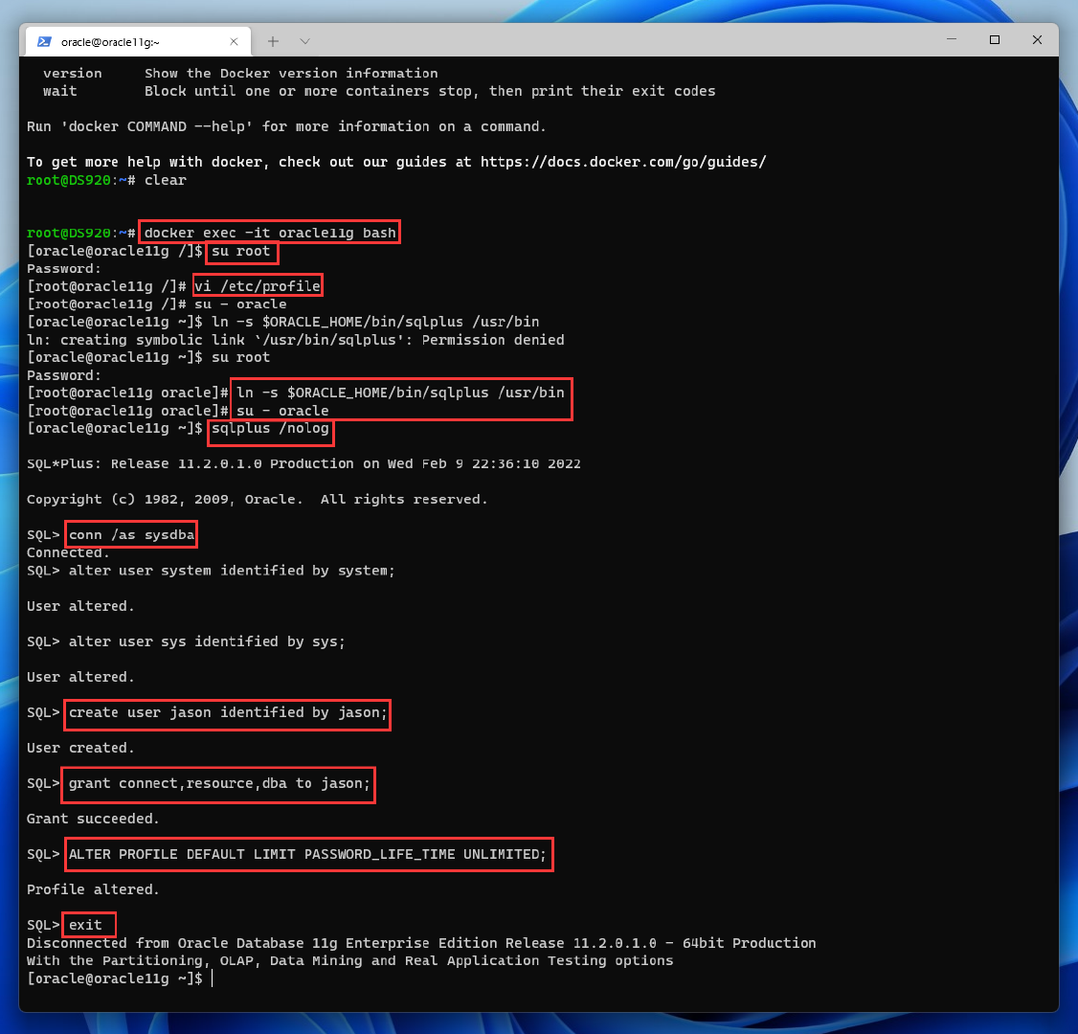The image size is (1078, 1034).
Task: Maximize the terminal window
Action: [994, 39]
